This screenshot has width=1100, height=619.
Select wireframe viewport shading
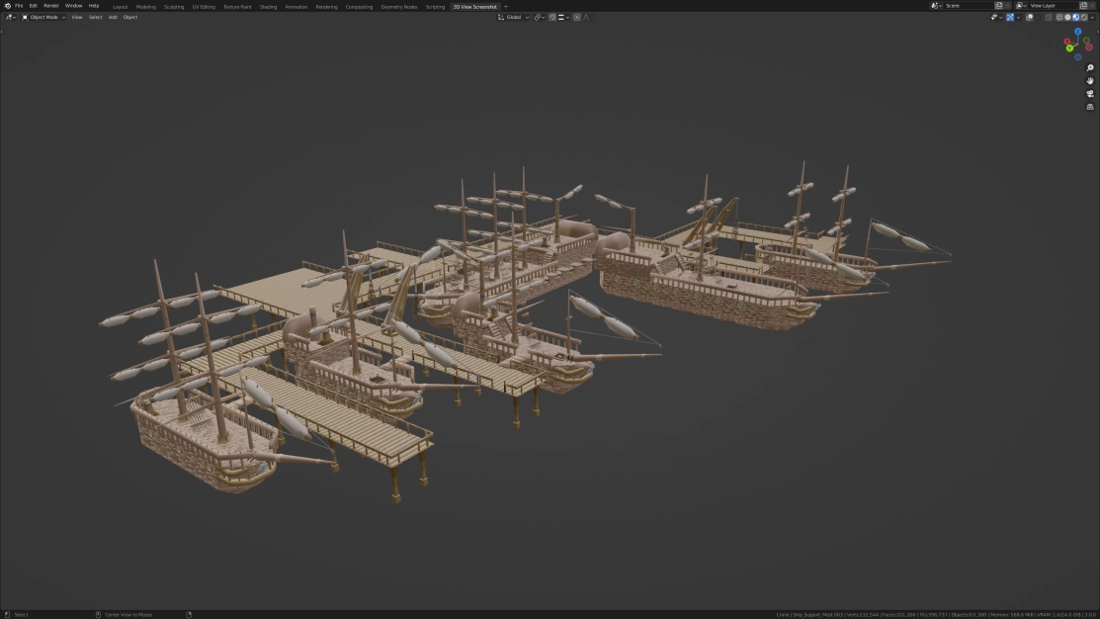pyautogui.click(x=1059, y=17)
